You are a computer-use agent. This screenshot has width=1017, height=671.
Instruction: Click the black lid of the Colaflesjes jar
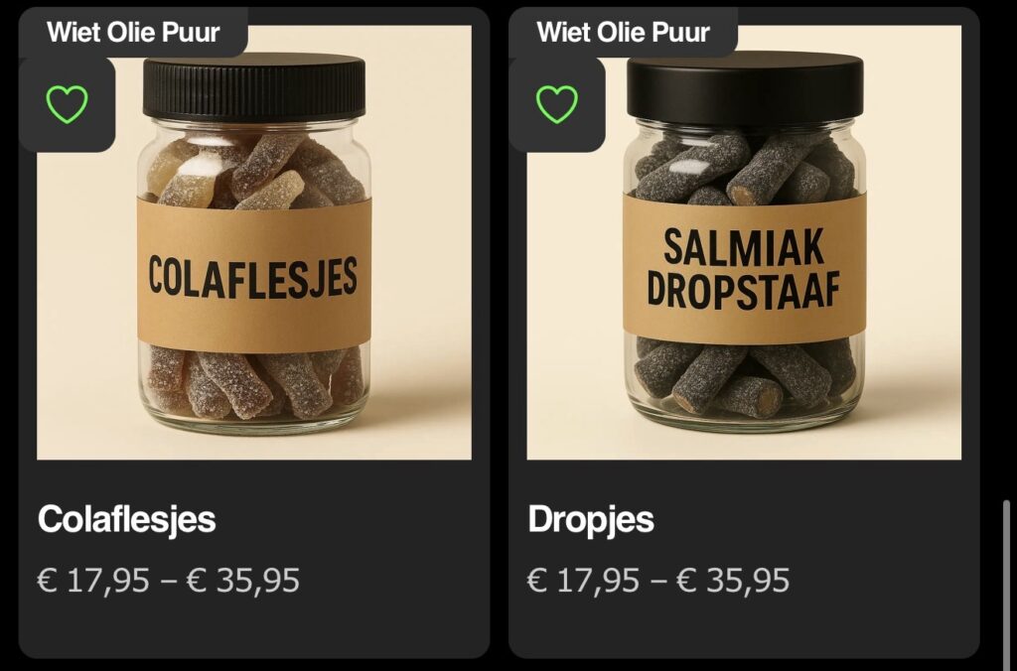click(253, 88)
